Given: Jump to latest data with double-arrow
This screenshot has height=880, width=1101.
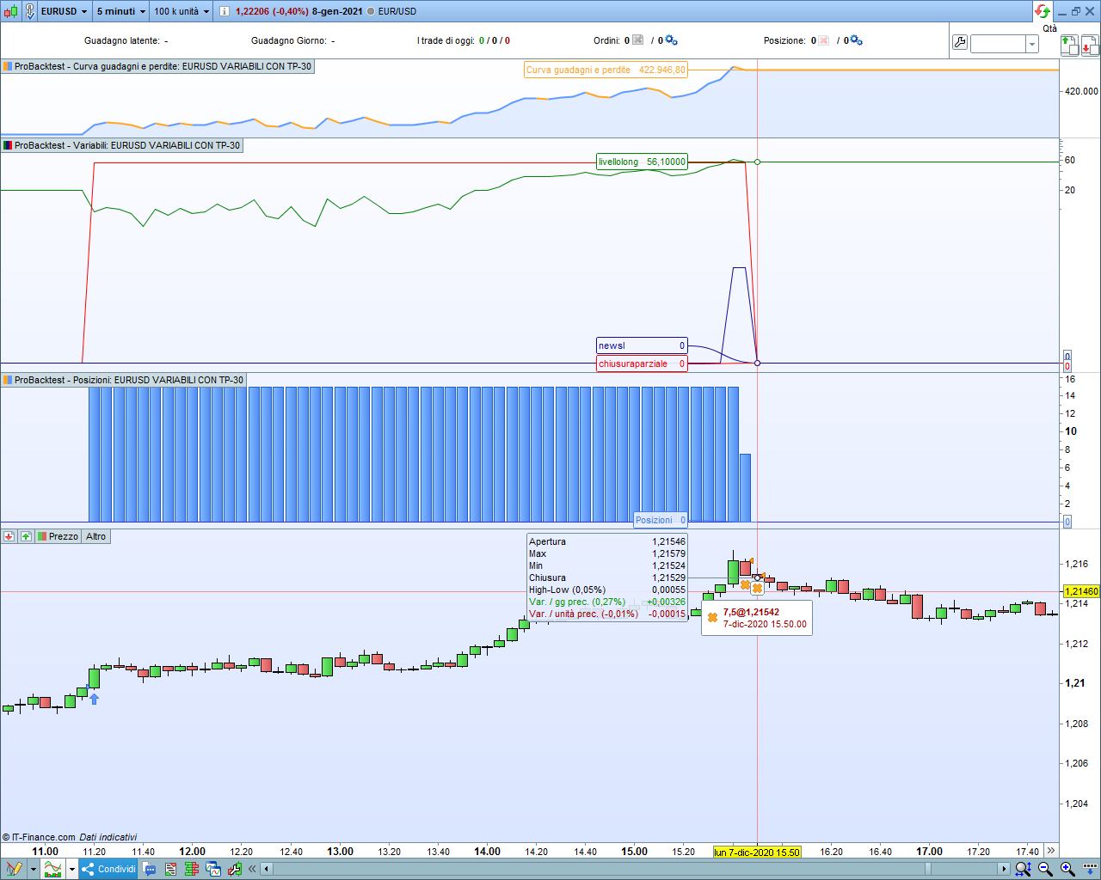Looking at the screenshot, I should point(1050,851).
